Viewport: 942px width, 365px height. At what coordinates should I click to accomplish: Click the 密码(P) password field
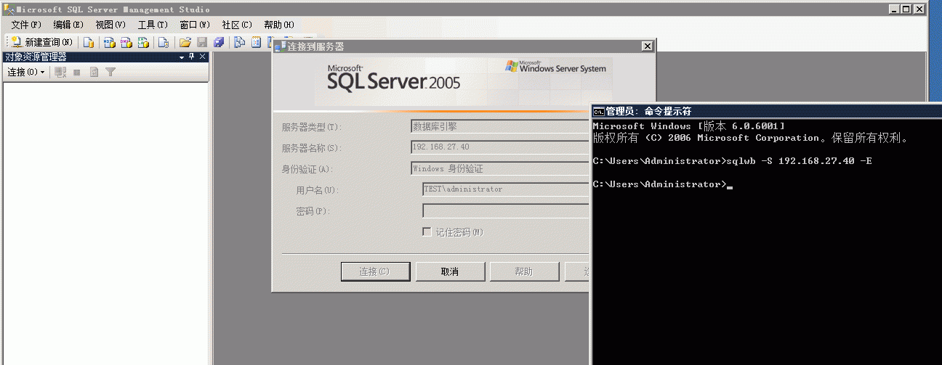(506, 210)
